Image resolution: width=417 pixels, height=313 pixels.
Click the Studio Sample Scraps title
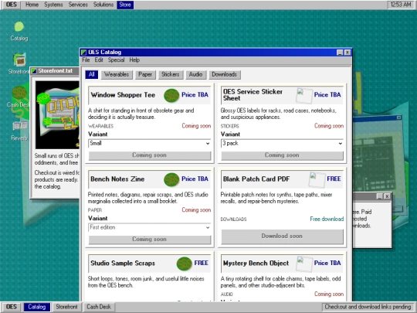point(123,264)
